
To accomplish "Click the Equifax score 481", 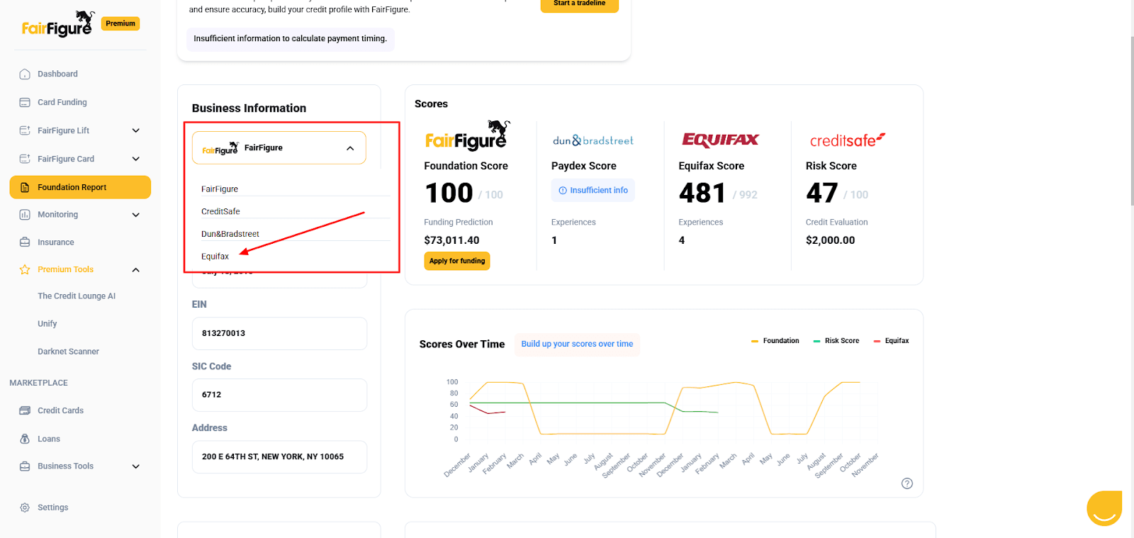I will [x=702, y=193].
